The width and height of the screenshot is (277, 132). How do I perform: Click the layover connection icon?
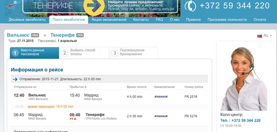click(19, 106)
